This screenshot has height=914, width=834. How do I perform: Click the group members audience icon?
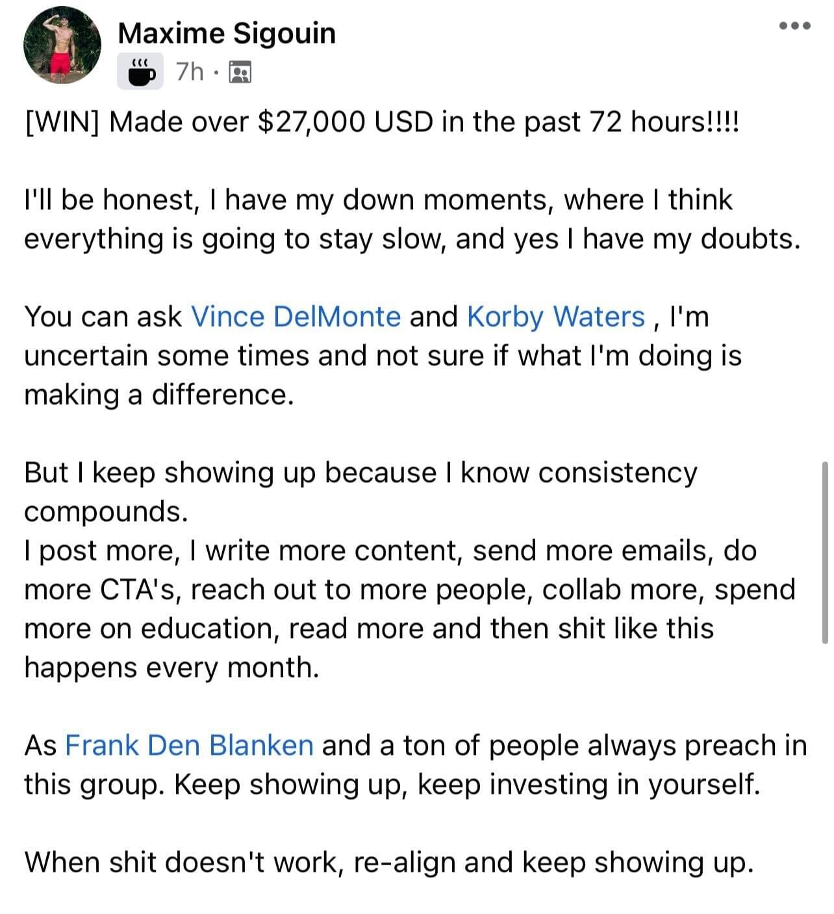pos(240,72)
